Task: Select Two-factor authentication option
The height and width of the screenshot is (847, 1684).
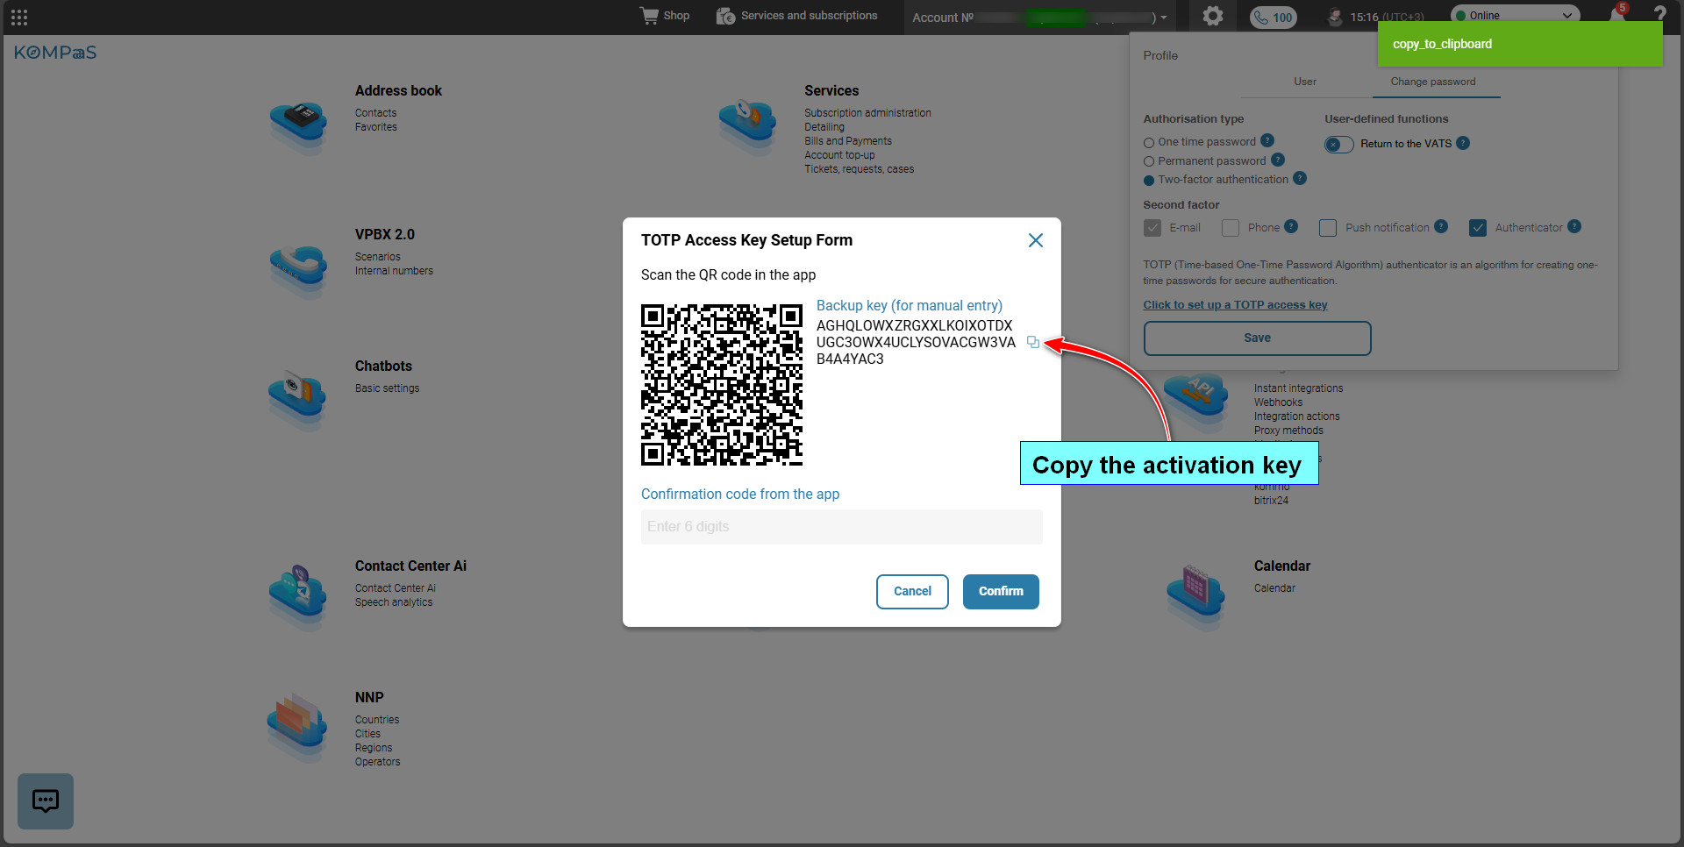Action: point(1148,180)
